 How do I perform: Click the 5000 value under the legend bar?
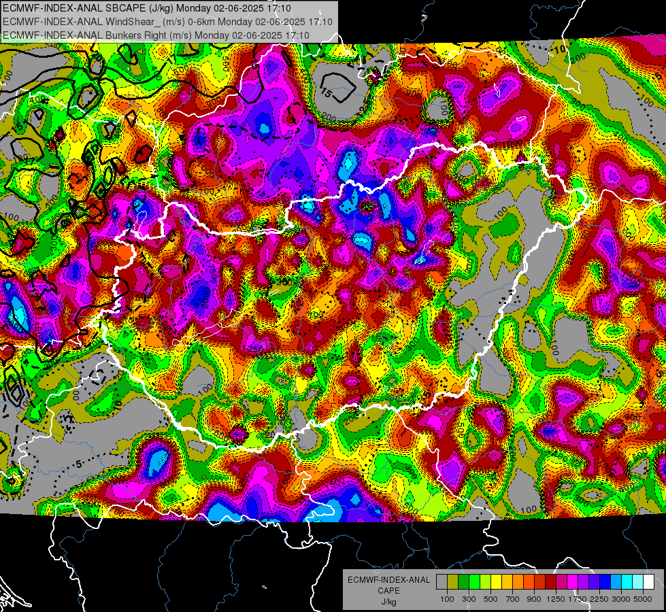(x=643, y=599)
